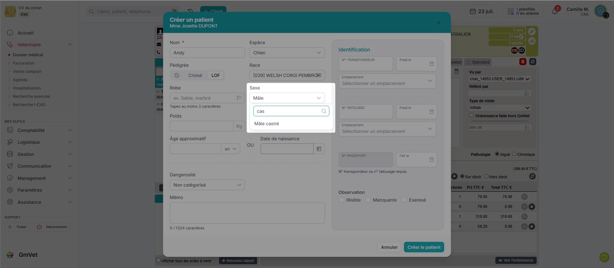
Task: Click the Annuler button
Action: click(389, 247)
